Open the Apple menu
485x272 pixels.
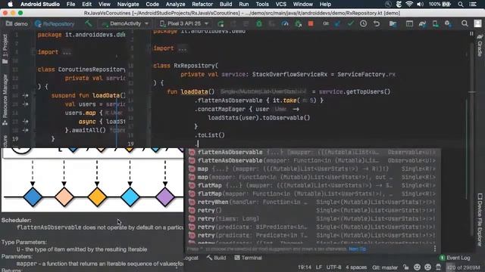(x=10, y=5)
